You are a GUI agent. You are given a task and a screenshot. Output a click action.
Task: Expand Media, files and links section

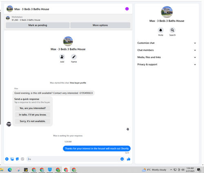[167, 57]
